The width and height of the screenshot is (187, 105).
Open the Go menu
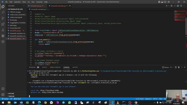tap(29, 2)
